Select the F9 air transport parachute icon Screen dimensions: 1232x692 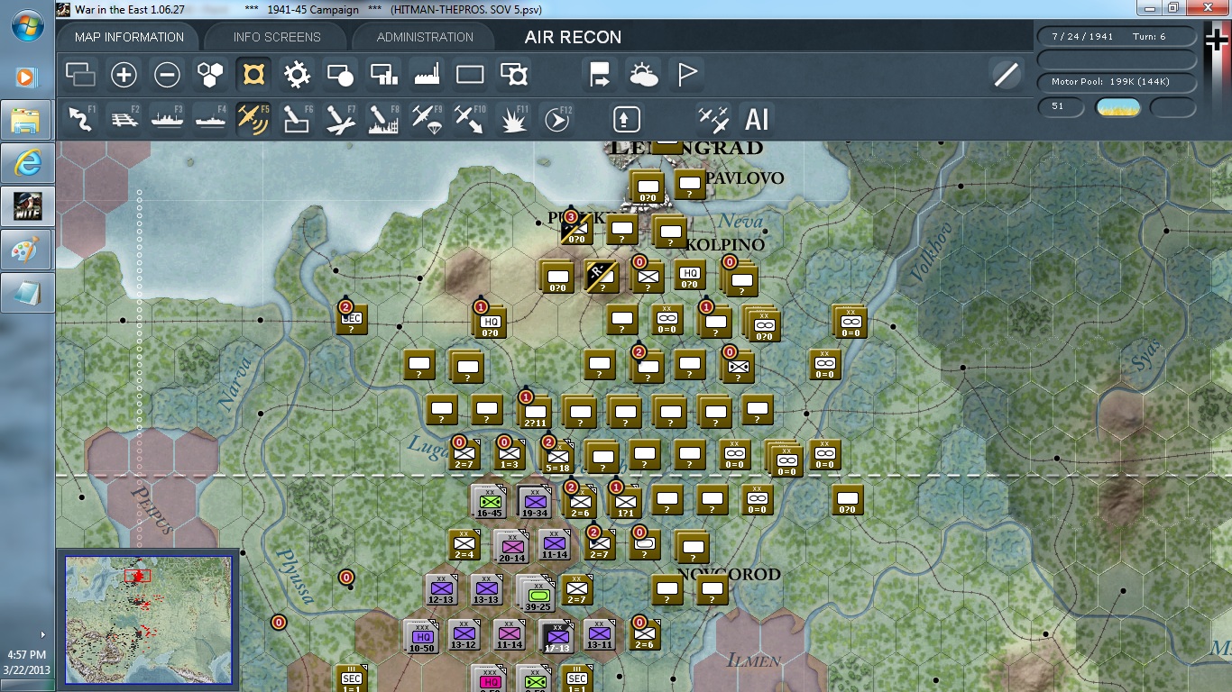pos(428,119)
